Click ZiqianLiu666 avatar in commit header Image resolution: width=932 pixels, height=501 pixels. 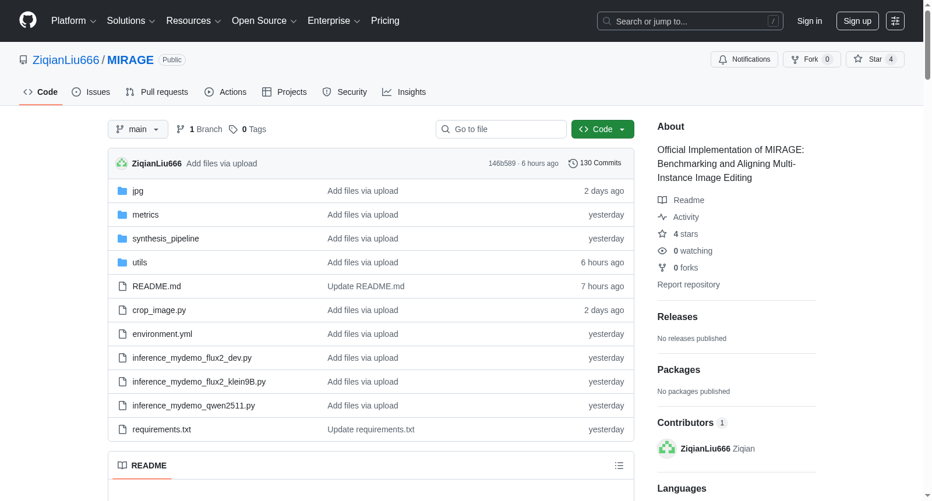[122, 164]
